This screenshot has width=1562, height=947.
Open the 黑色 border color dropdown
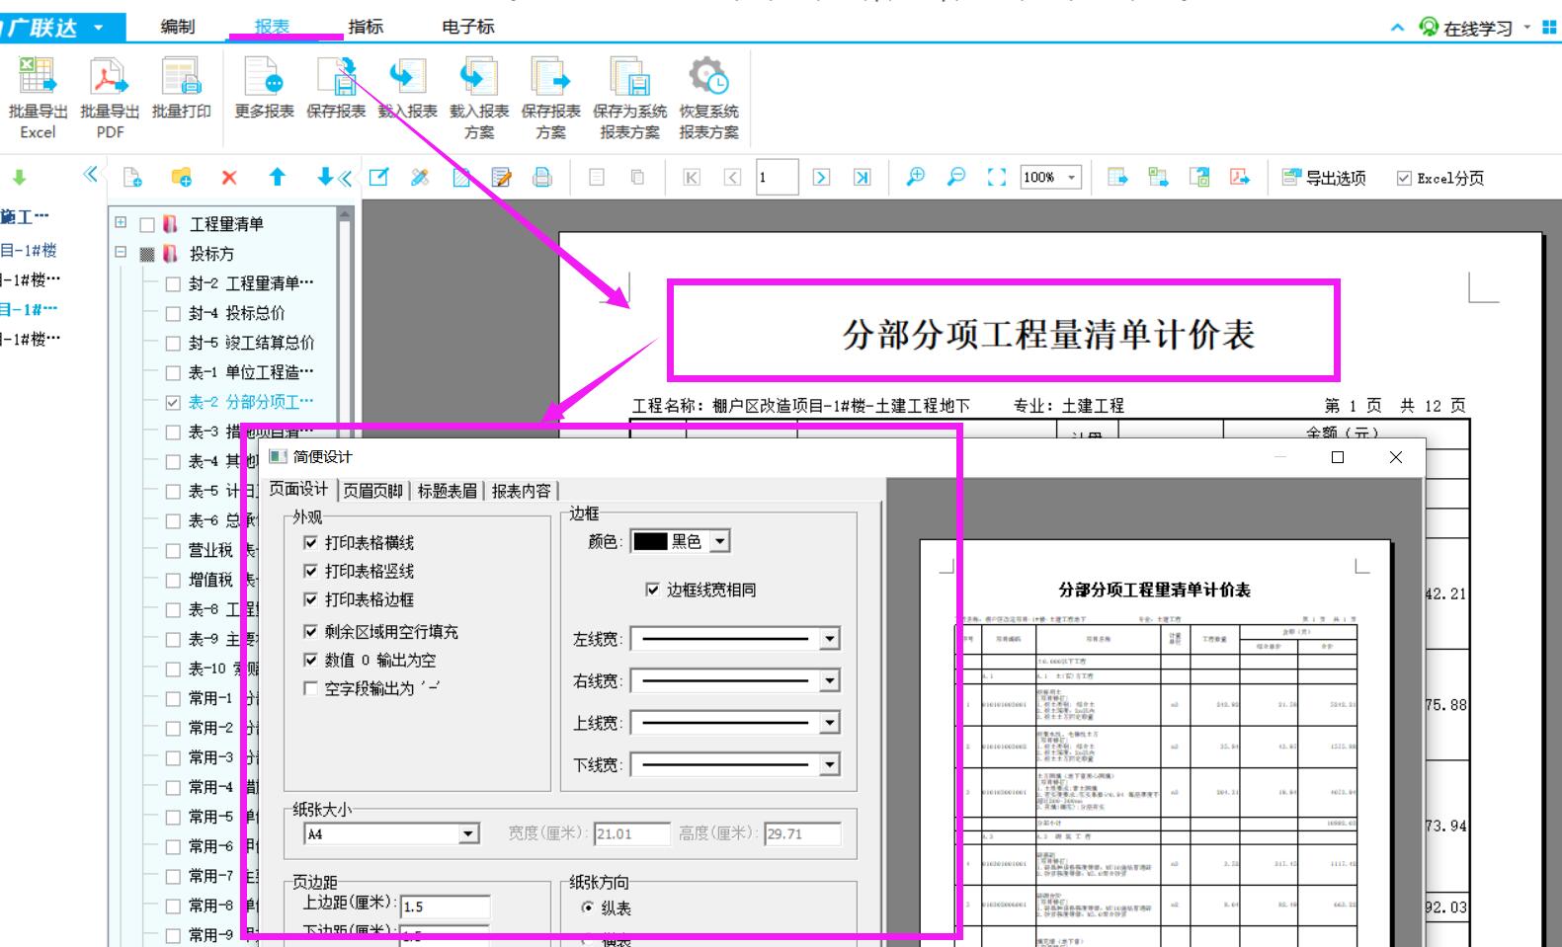pyautogui.click(x=720, y=541)
